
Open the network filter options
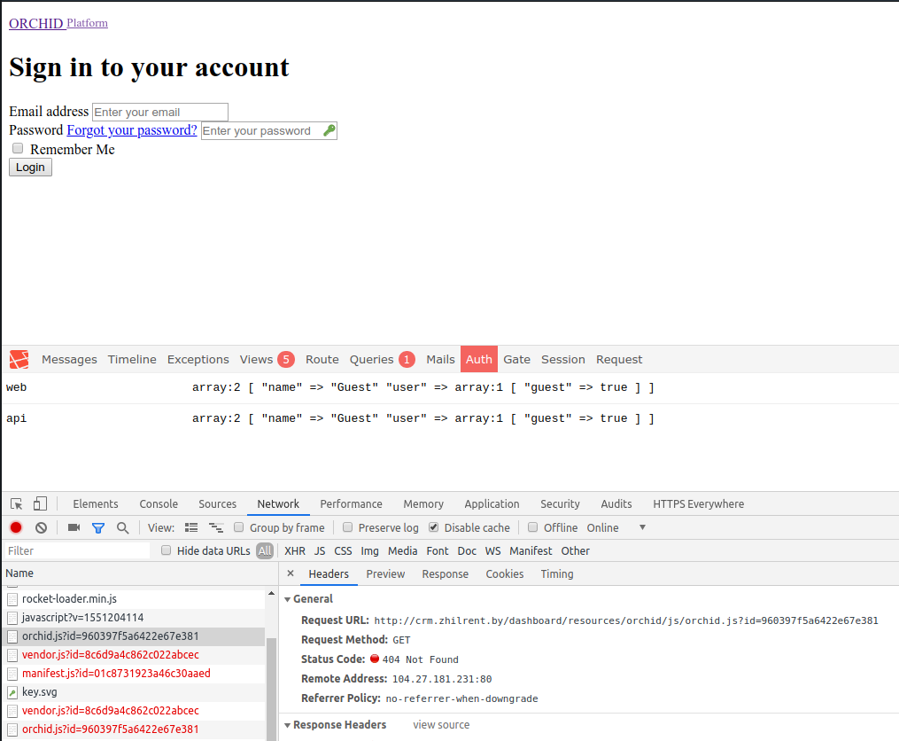[98, 527]
